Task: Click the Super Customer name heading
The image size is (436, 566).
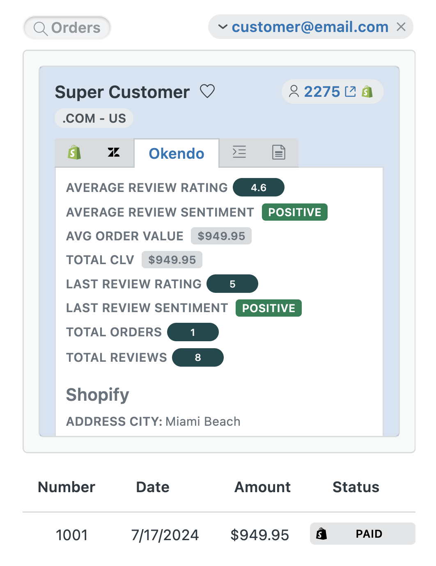Action: click(122, 92)
